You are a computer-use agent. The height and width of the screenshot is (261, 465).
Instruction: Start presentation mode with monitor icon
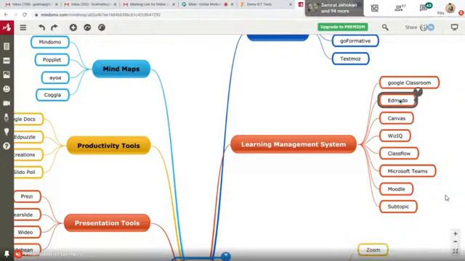point(454,28)
